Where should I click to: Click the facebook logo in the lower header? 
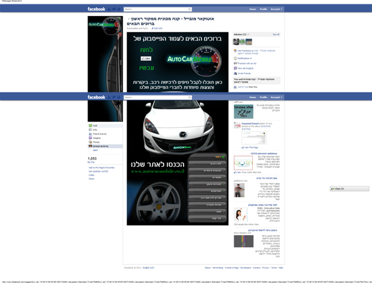pyautogui.click(x=96, y=97)
